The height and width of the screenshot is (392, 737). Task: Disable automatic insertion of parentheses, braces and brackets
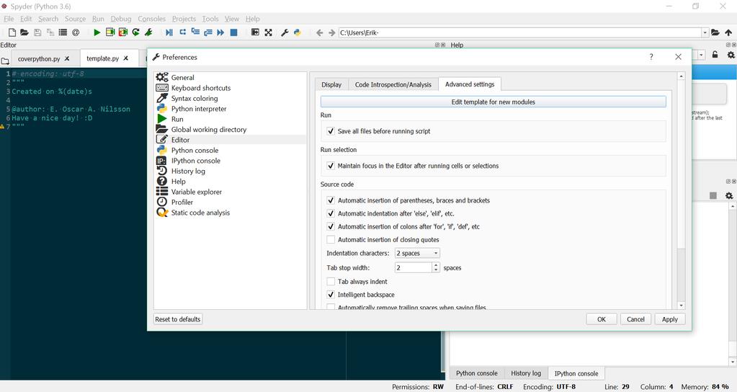pos(331,200)
